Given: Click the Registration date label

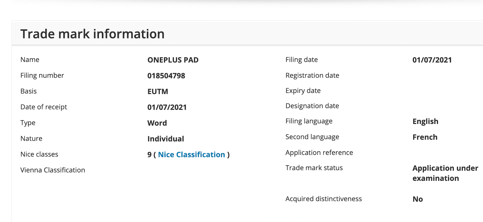Looking at the screenshot, I should (312, 75).
